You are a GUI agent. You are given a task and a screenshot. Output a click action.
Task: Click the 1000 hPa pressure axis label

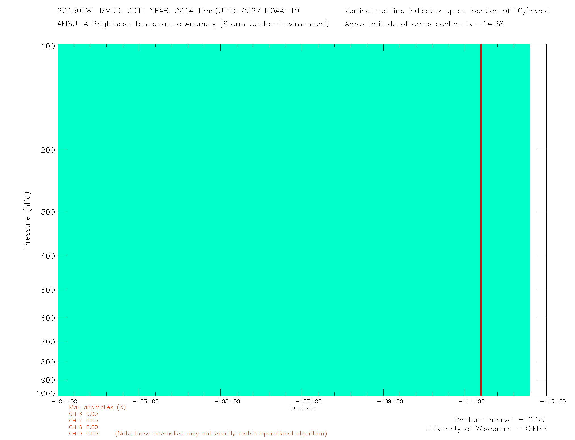tap(46, 393)
